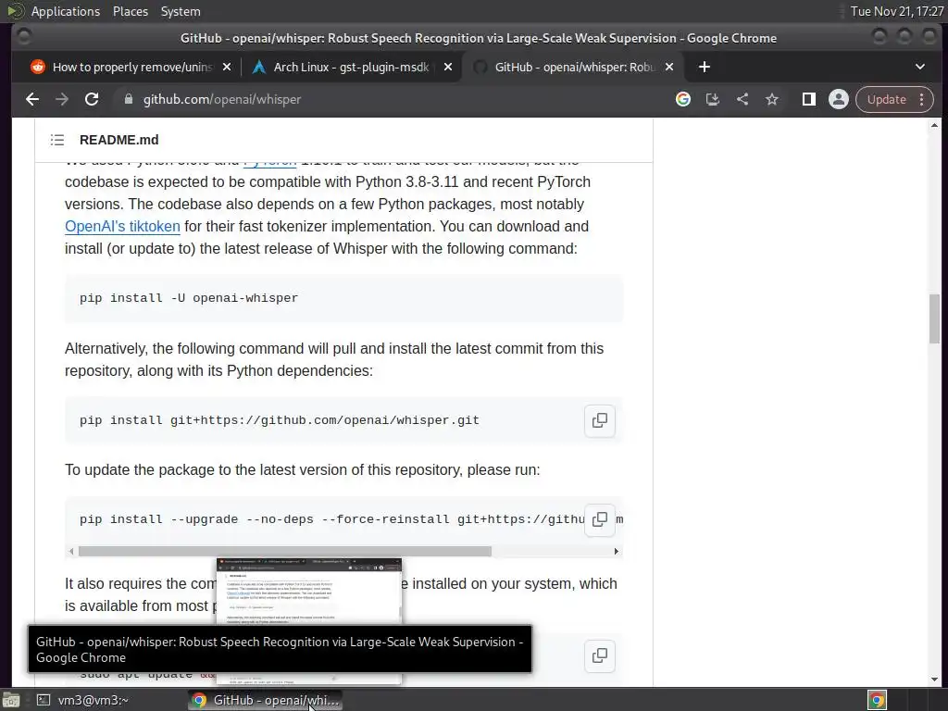Open the System menu

(181, 11)
